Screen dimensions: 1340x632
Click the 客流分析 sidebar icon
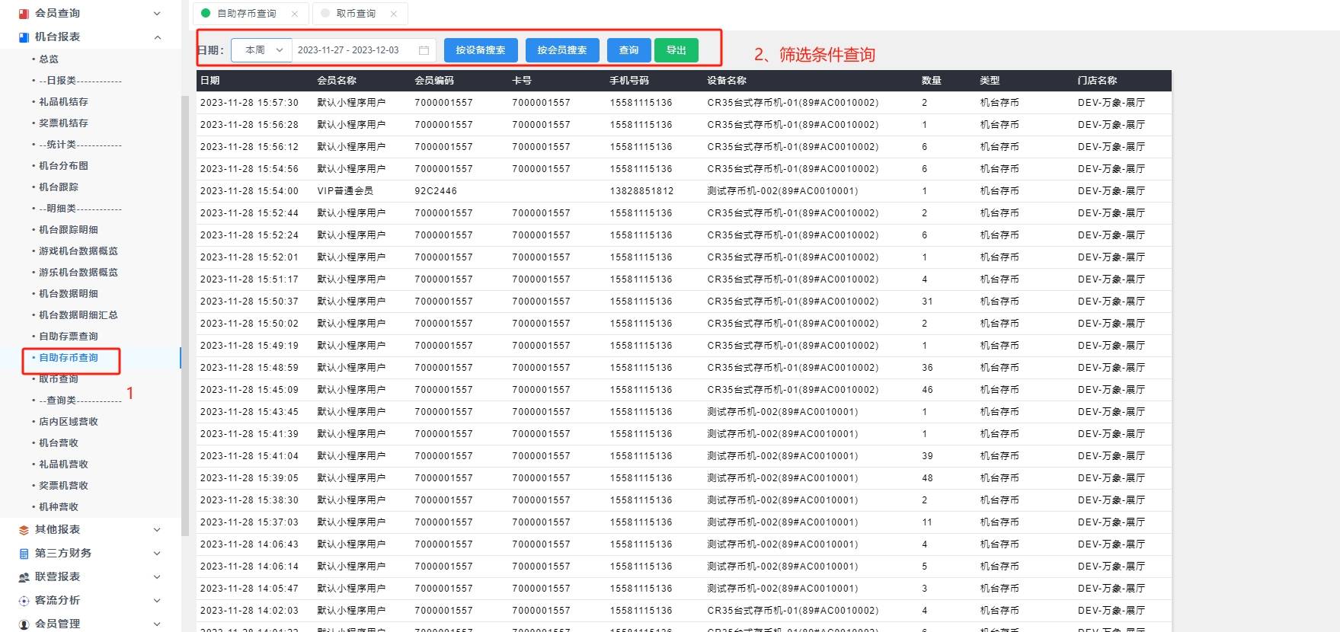[24, 601]
